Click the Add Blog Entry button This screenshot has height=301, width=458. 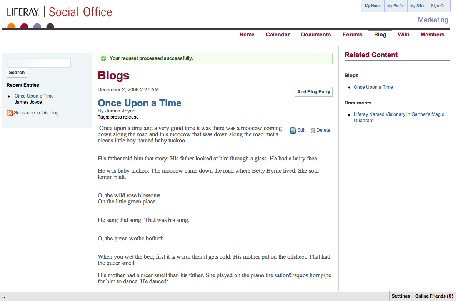coord(313,92)
